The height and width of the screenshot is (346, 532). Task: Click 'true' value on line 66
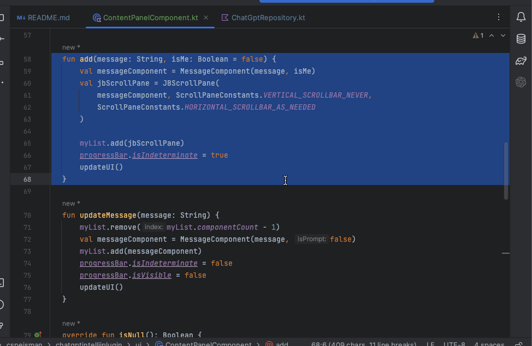tap(219, 155)
